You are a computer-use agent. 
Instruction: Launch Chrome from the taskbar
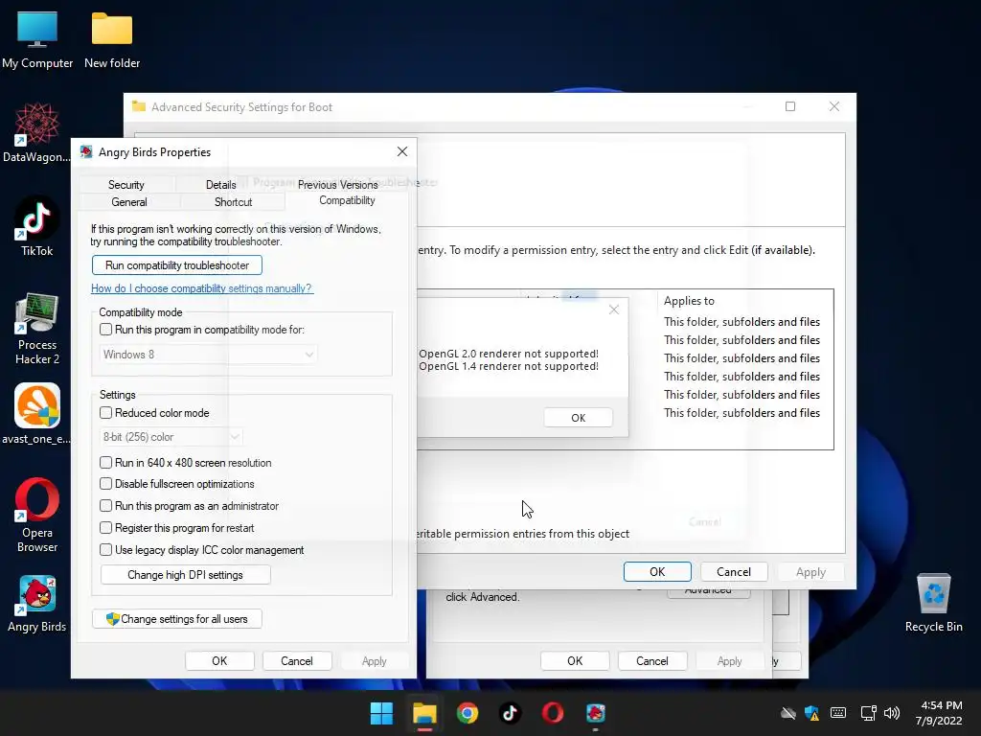tap(467, 713)
